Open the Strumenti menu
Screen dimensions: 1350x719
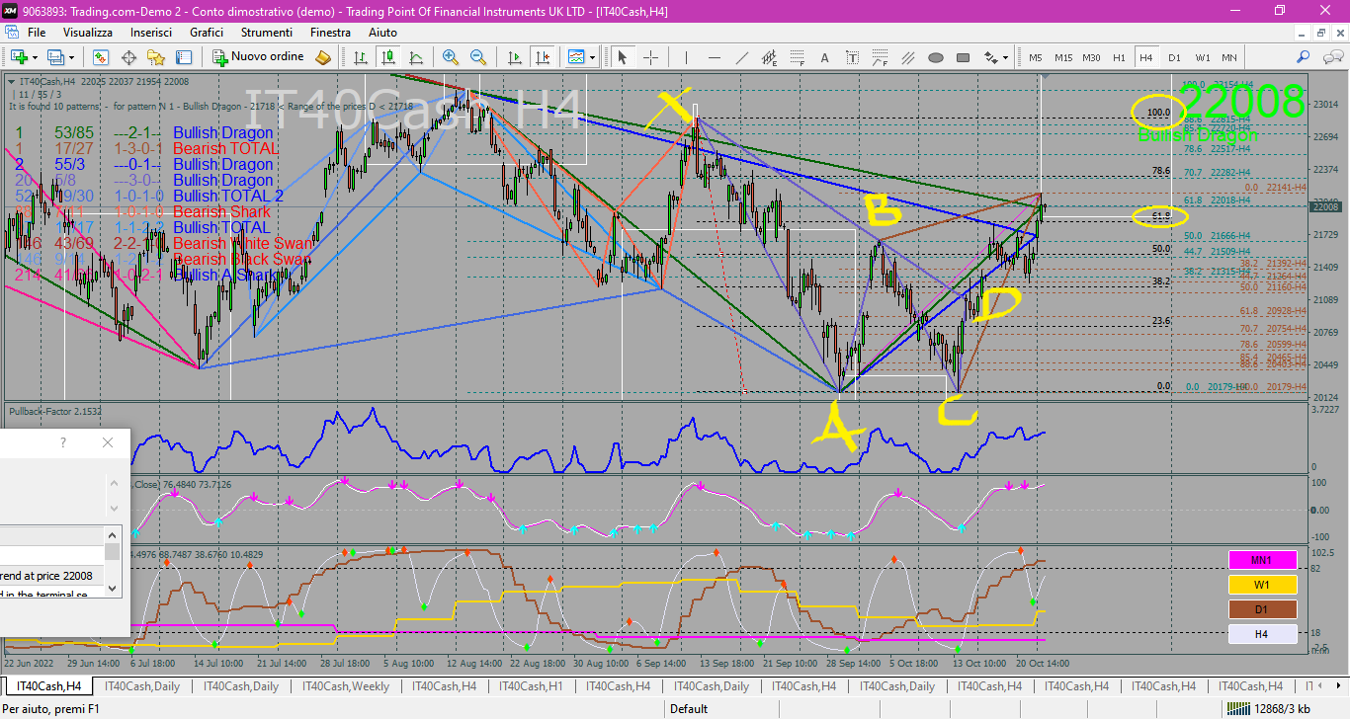(x=267, y=33)
